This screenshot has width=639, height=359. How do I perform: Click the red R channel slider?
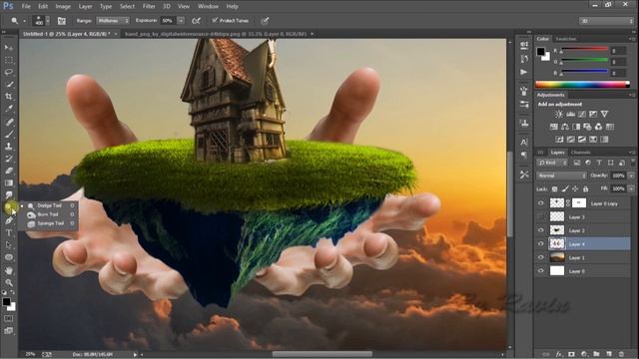tap(584, 50)
